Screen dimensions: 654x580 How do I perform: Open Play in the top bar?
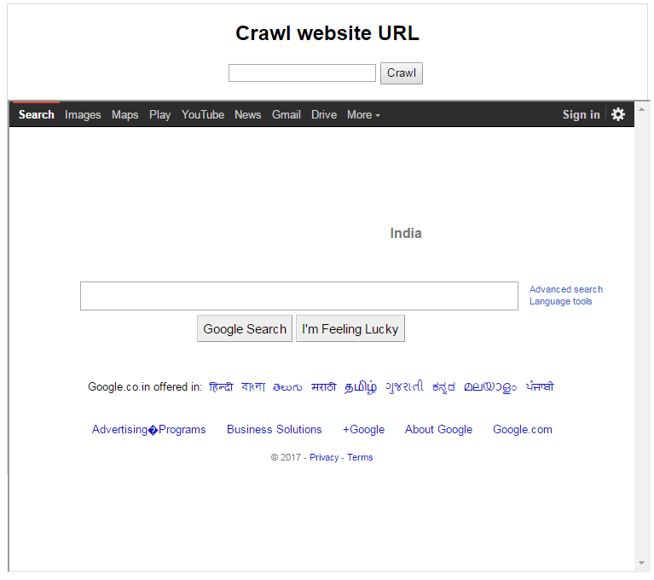[x=159, y=114]
